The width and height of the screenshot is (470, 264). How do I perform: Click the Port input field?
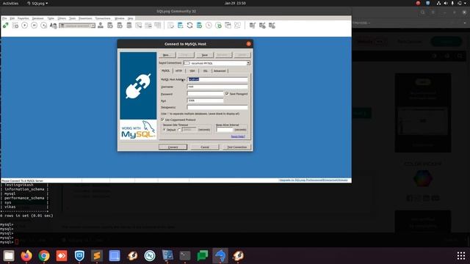206,100
